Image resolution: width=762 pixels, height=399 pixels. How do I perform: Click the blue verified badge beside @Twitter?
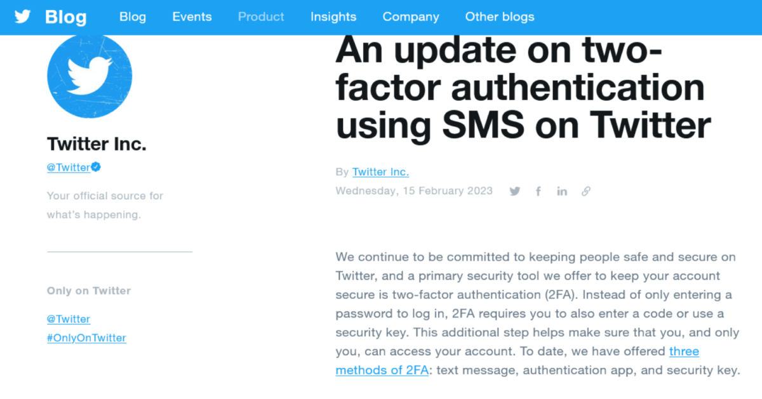96,167
